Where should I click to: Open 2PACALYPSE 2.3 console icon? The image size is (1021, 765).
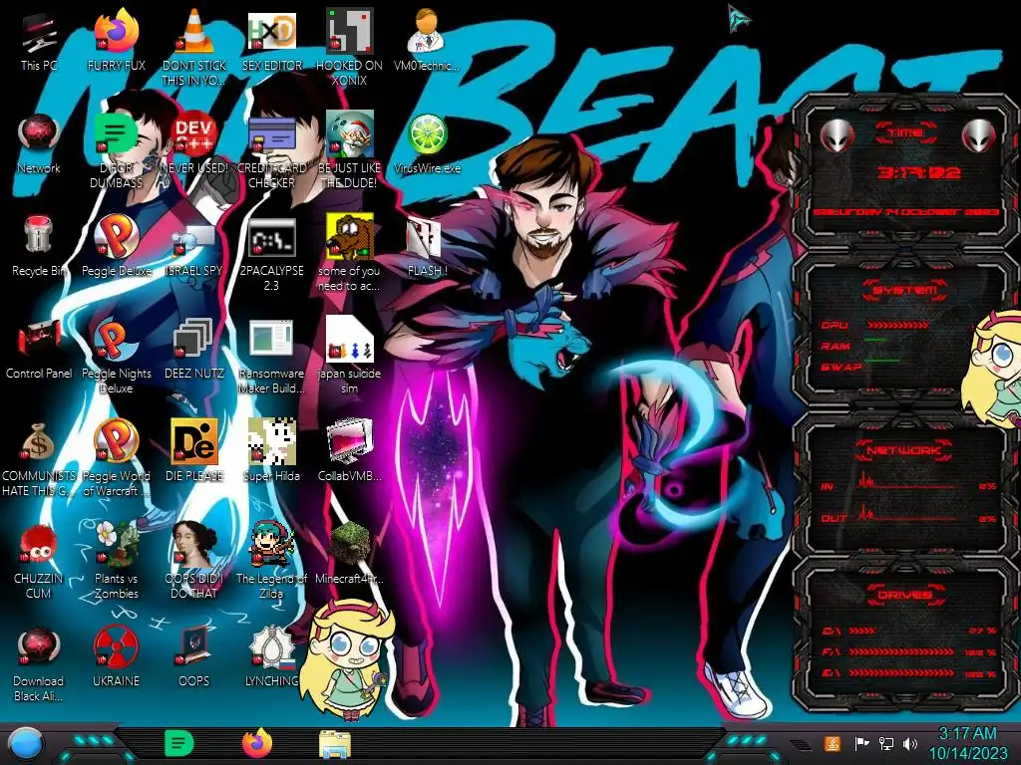click(271, 254)
